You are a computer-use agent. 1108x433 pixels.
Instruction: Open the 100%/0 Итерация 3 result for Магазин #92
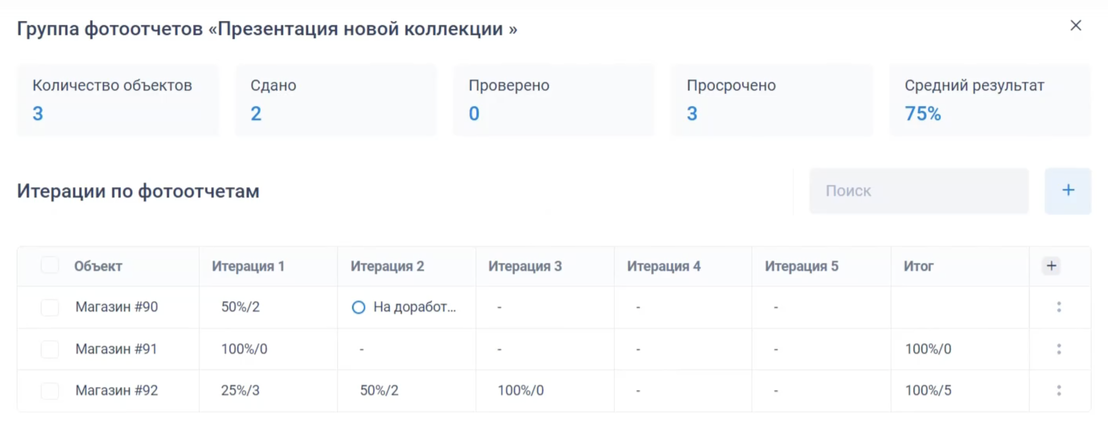520,390
